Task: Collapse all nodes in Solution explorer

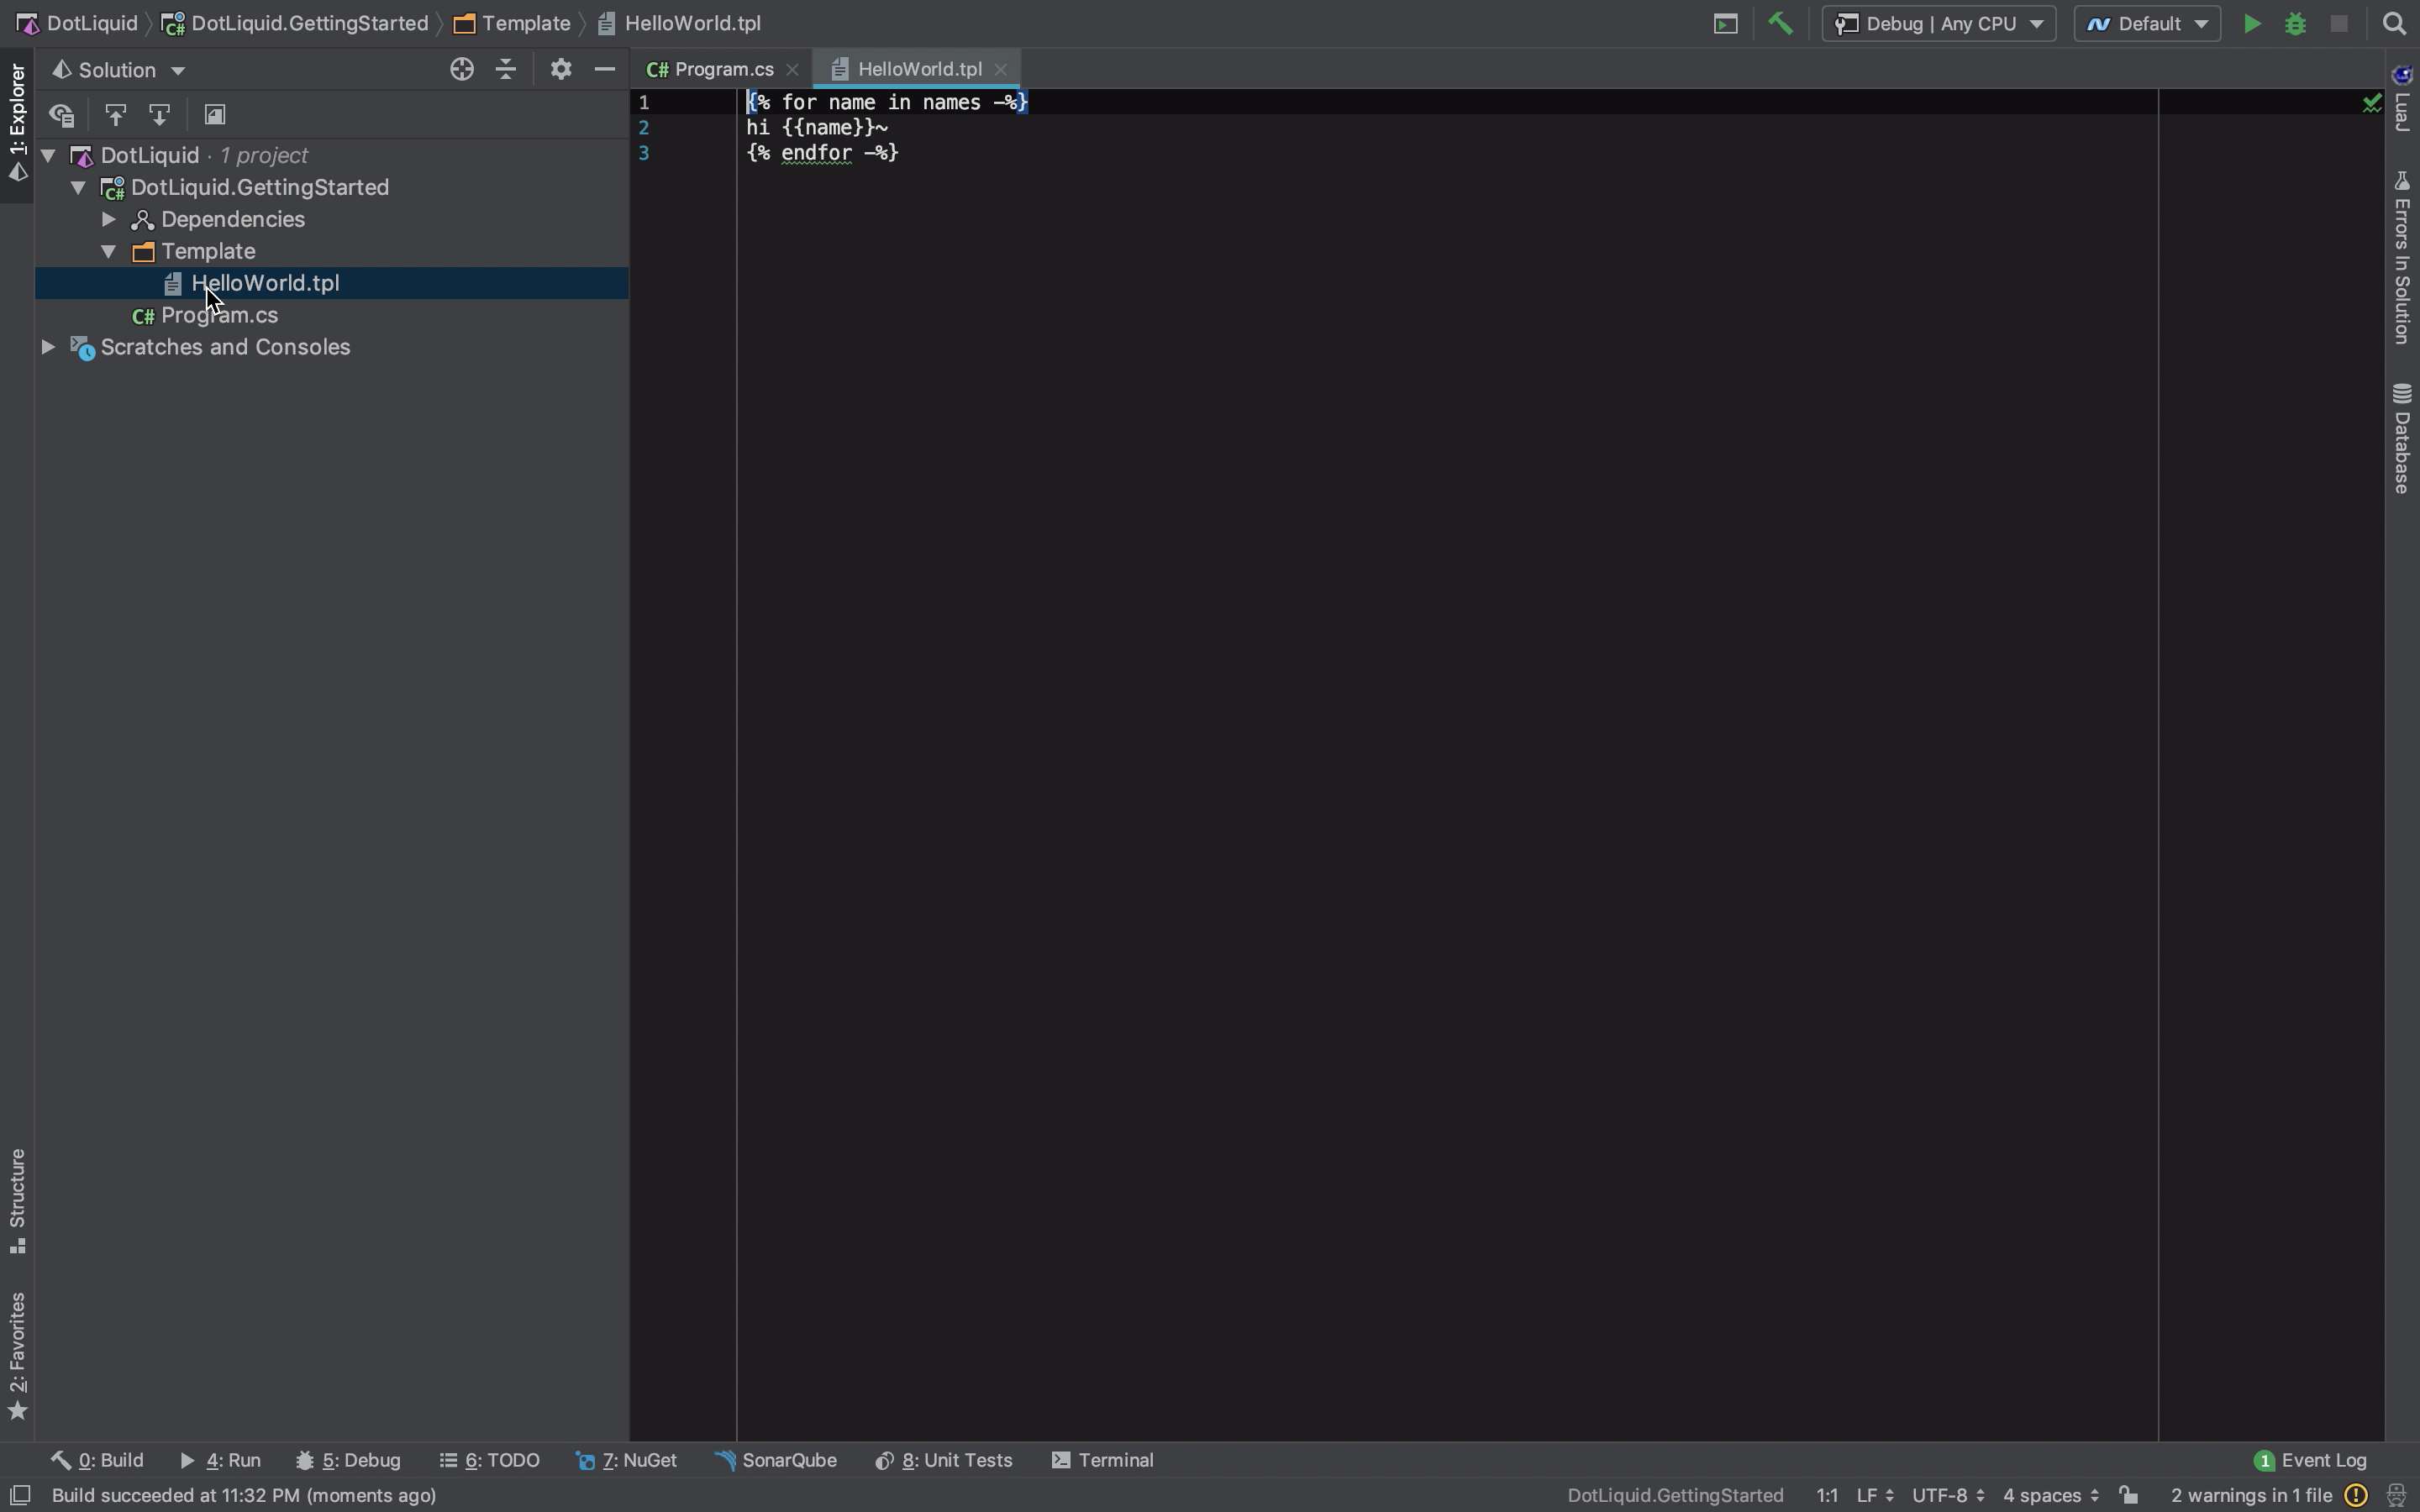Action: [x=506, y=69]
